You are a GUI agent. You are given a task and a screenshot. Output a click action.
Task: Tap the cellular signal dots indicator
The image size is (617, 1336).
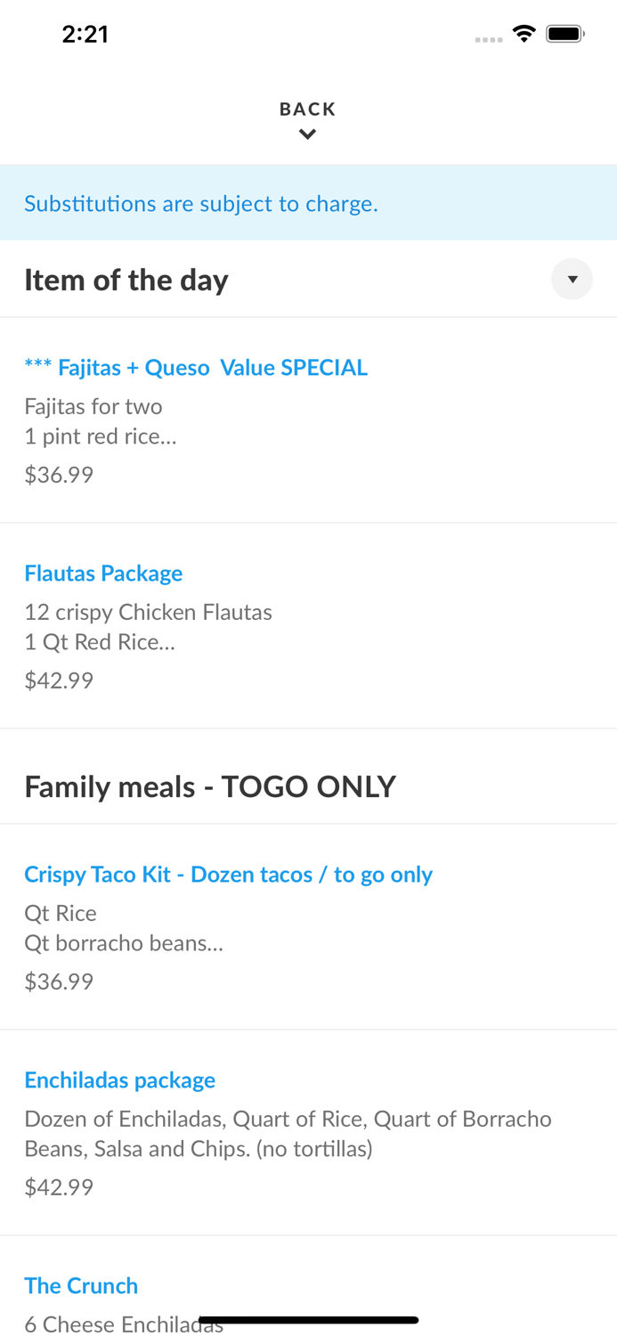pyautogui.click(x=489, y=38)
